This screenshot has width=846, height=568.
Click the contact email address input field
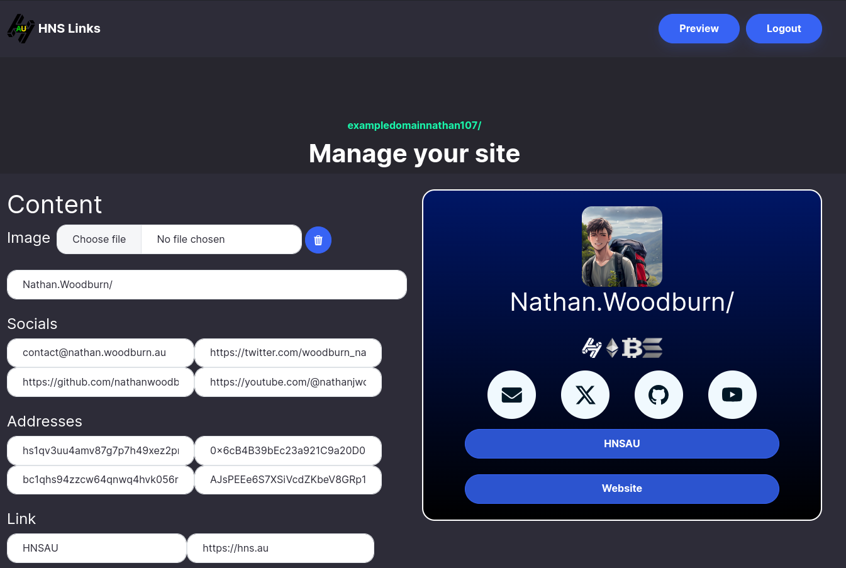(x=101, y=353)
